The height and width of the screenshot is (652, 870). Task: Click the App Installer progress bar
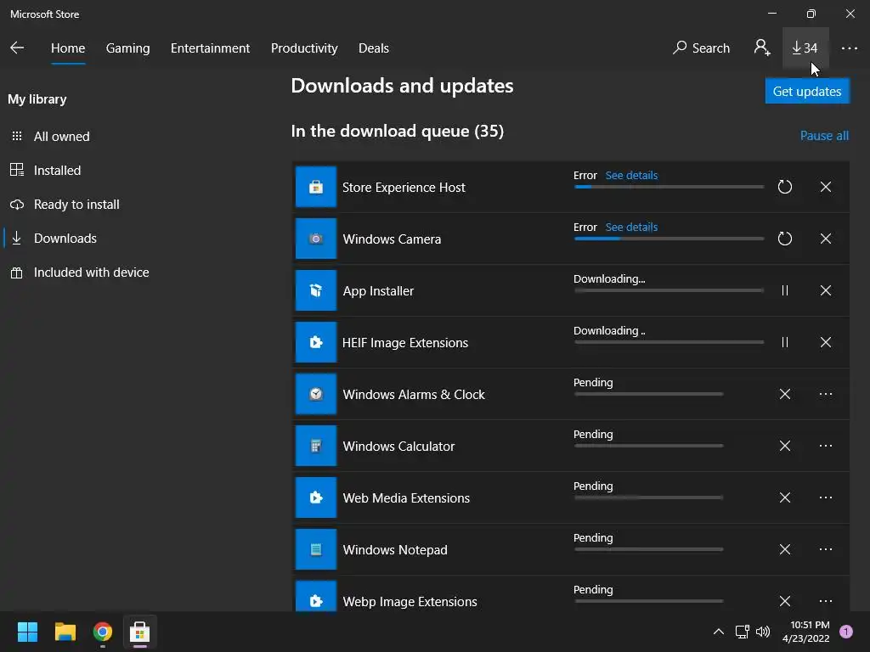pyautogui.click(x=669, y=290)
